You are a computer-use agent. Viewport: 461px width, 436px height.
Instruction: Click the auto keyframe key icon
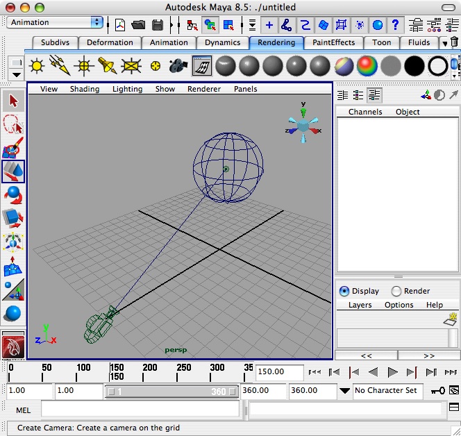[x=438, y=391]
